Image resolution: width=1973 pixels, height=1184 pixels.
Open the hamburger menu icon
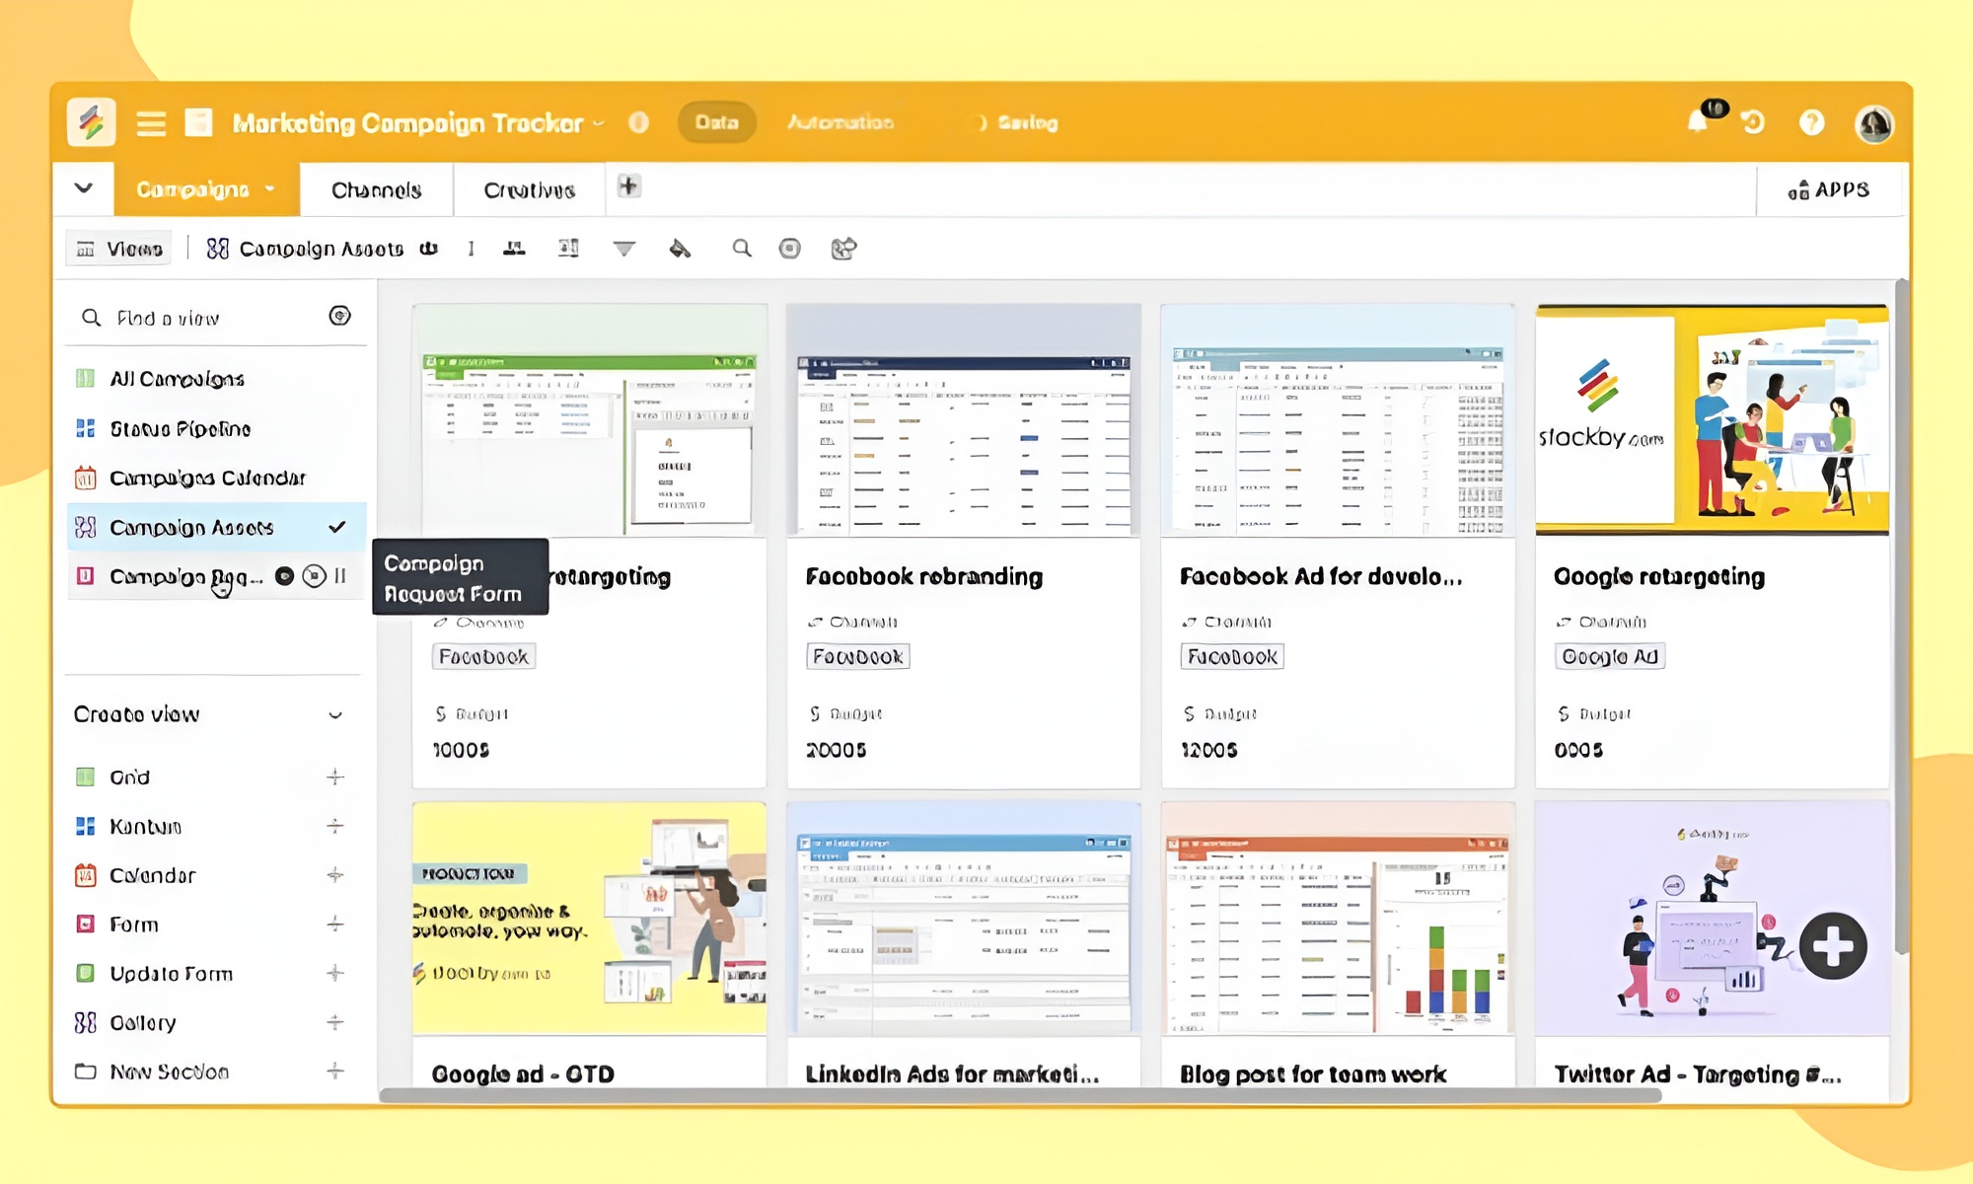(151, 123)
